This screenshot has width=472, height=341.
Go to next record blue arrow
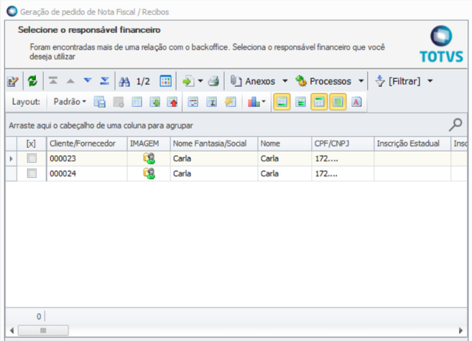[x=88, y=80]
